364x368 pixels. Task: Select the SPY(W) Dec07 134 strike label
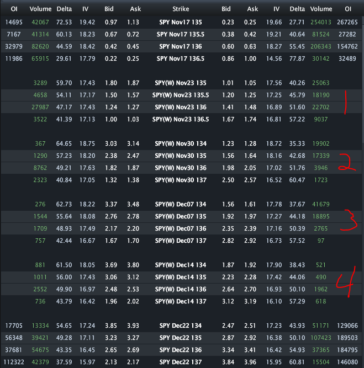tap(181, 205)
